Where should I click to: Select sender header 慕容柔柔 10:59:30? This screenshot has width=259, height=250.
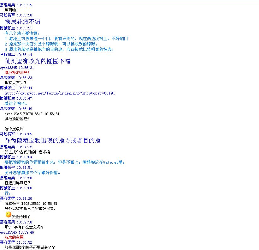[x=16, y=222]
